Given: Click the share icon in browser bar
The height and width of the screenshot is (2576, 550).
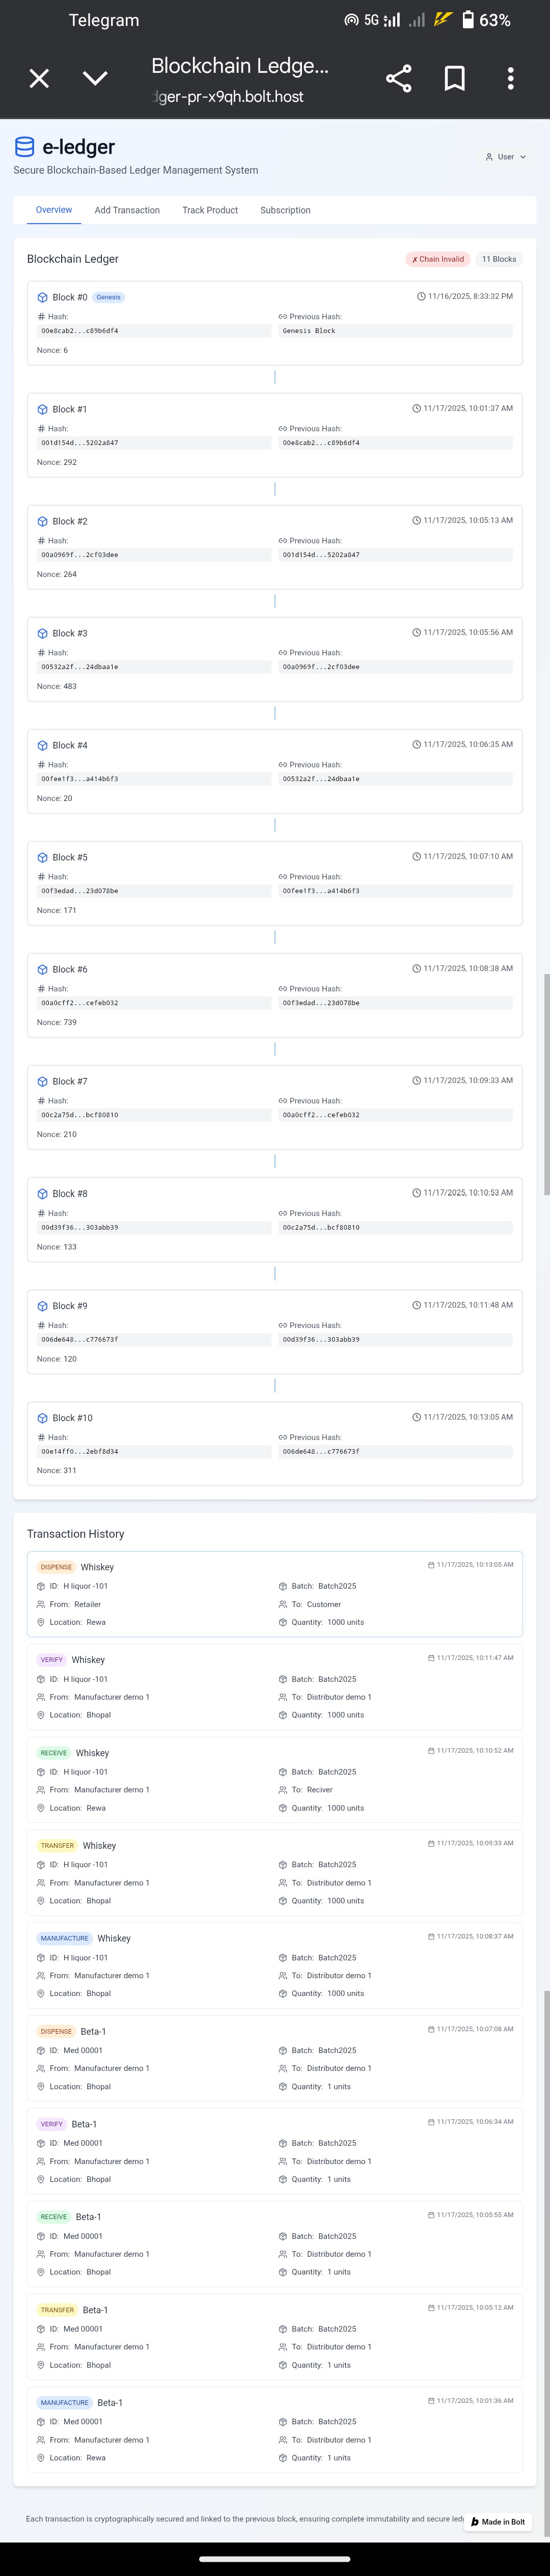Looking at the screenshot, I should pos(398,79).
